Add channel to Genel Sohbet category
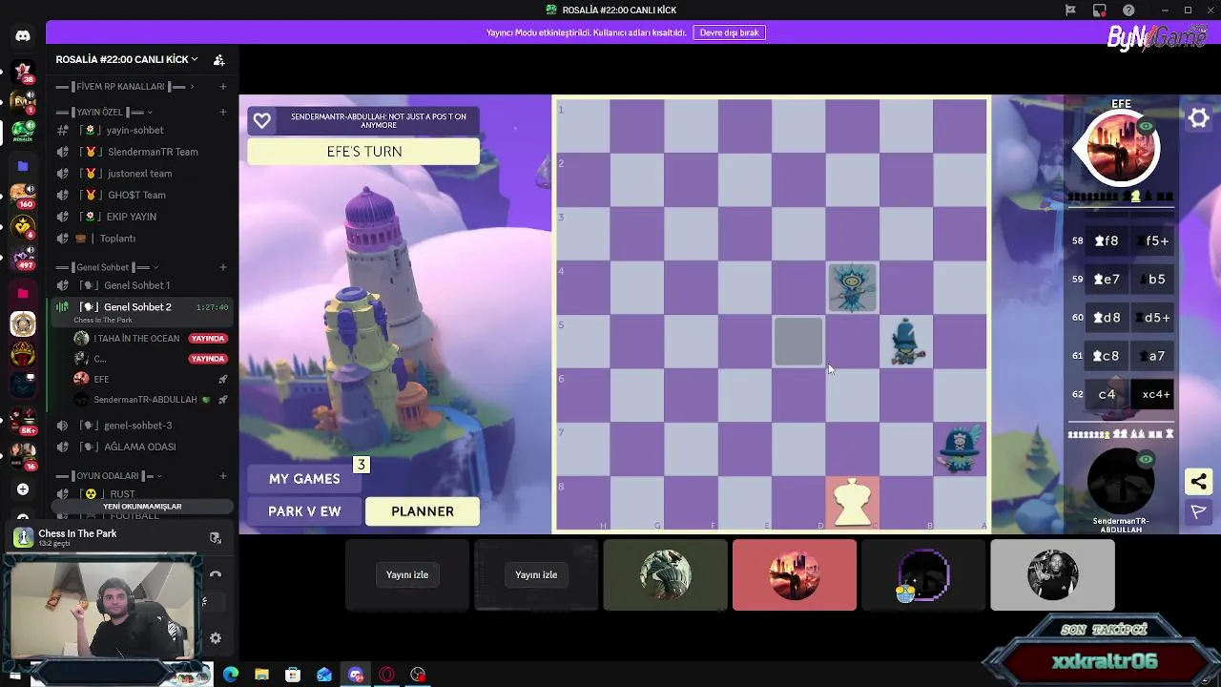Screen dimensions: 1221x687 coord(223,267)
